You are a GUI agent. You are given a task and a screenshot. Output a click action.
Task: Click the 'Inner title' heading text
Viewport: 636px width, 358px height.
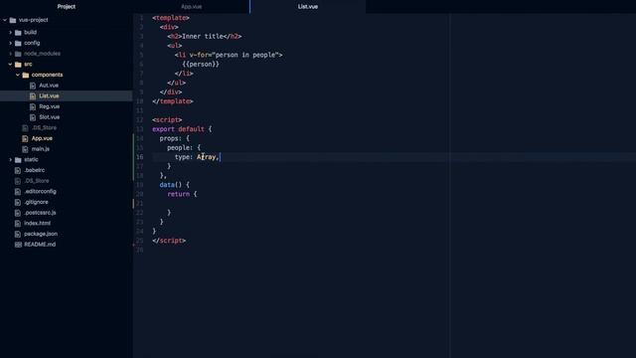[203, 36]
